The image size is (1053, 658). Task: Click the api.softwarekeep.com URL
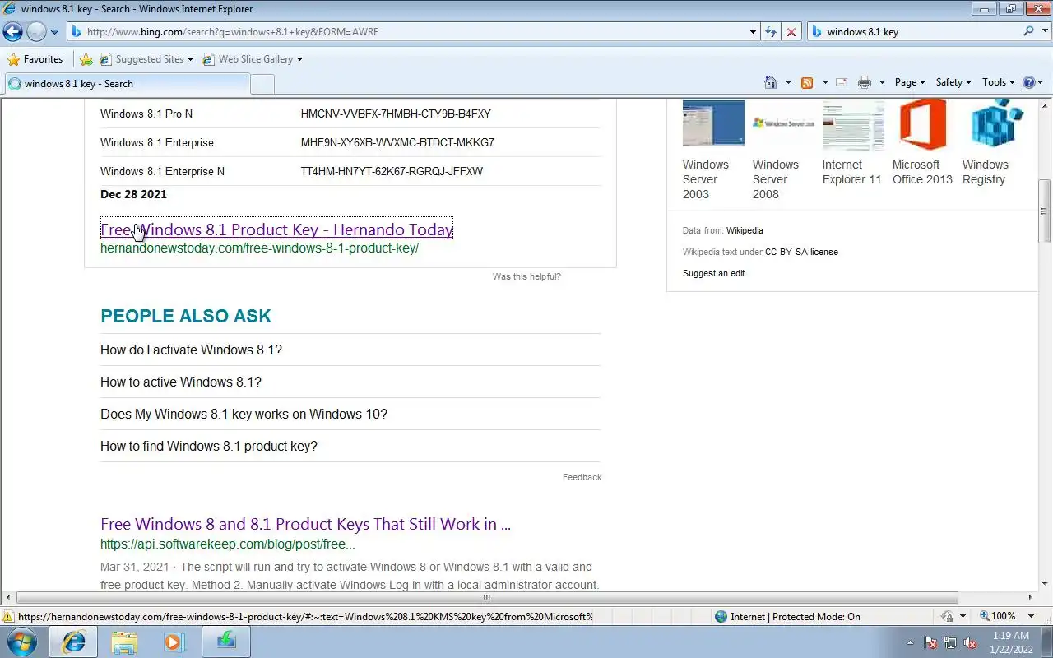click(228, 544)
